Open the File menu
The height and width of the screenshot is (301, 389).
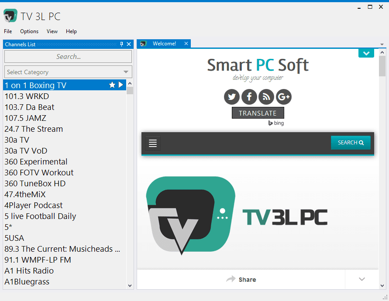pyautogui.click(x=8, y=31)
